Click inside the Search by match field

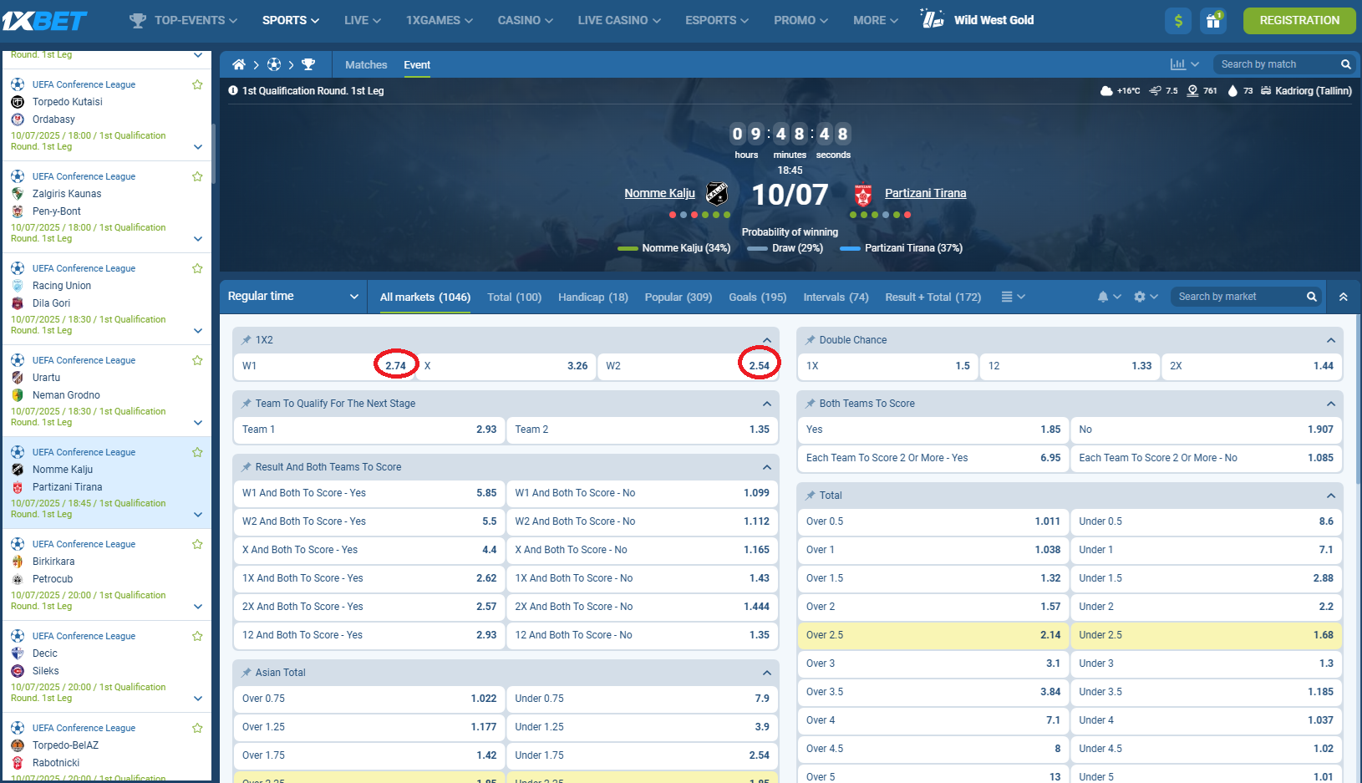(x=1275, y=64)
